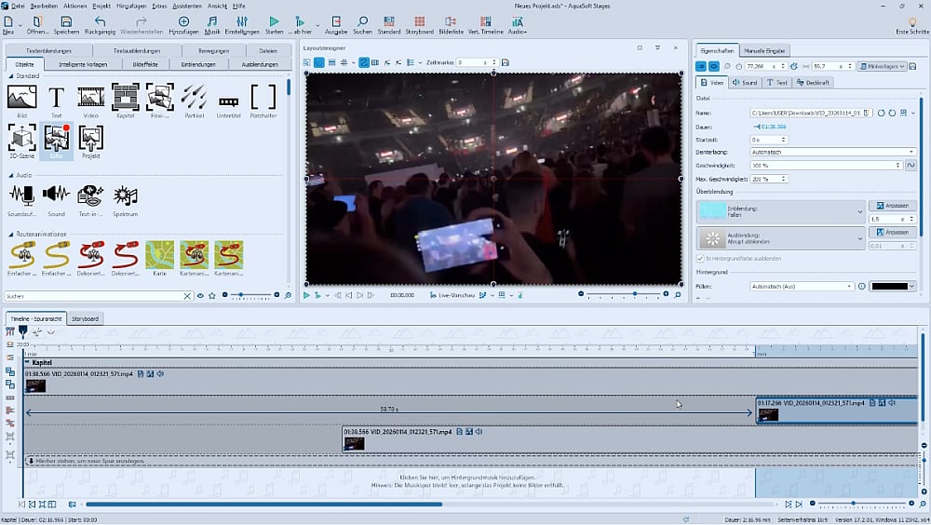Select the 3D-Szene object icon
The height and width of the screenshot is (525, 931).
pos(21,138)
